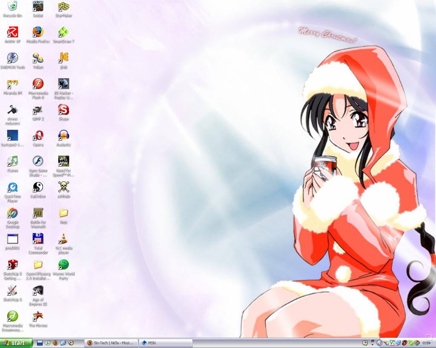Screen dimensions: 436x348
Task: Open the stress reducers desktop icon
Action: 12,115
